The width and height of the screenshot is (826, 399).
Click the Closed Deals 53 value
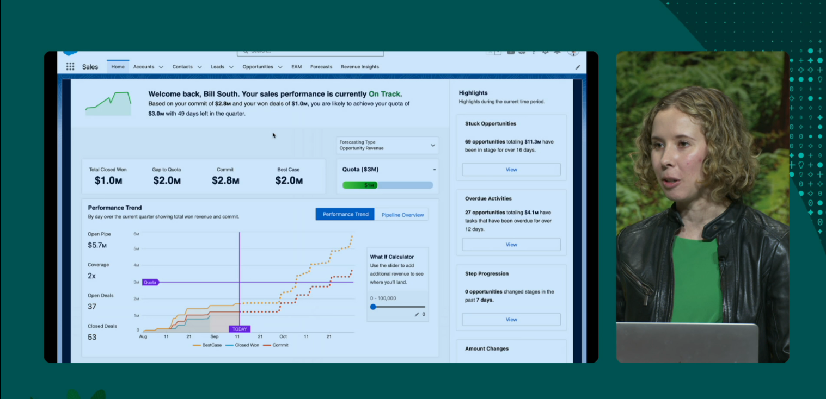pyautogui.click(x=92, y=337)
